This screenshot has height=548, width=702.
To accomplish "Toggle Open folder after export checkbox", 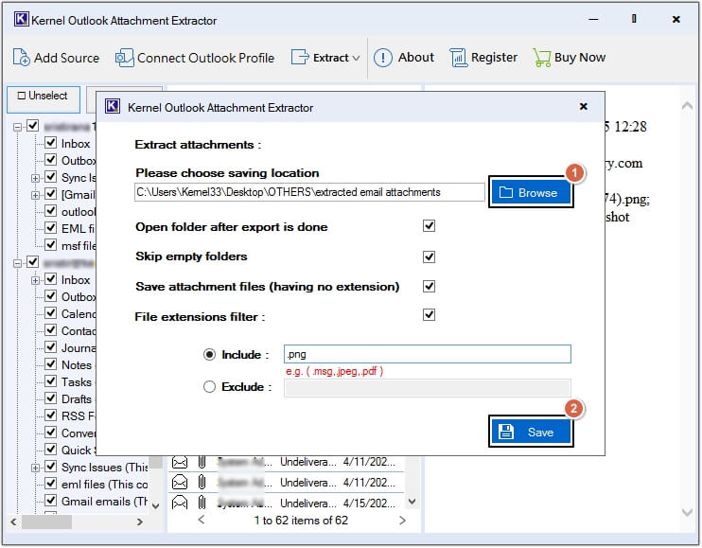I will pyautogui.click(x=429, y=225).
